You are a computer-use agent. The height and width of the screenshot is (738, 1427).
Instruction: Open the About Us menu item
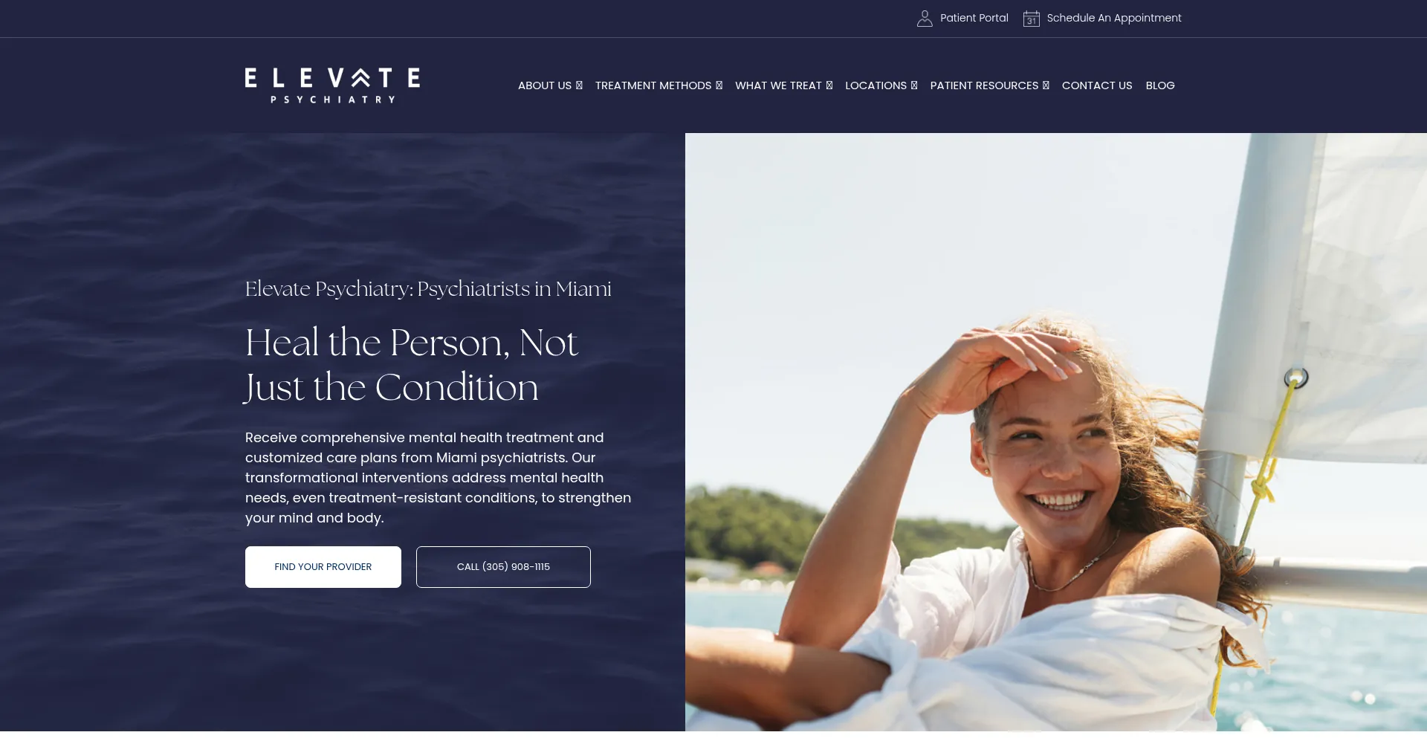545,85
